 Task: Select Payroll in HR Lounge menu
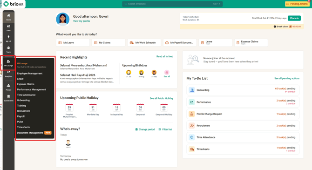[20, 116]
